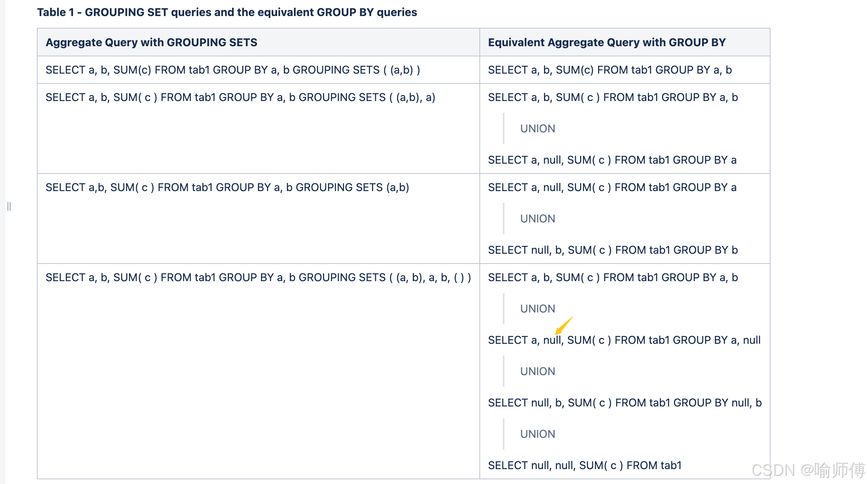Click the last UNION in the table
The height and width of the screenshot is (484, 867).
tap(537, 434)
